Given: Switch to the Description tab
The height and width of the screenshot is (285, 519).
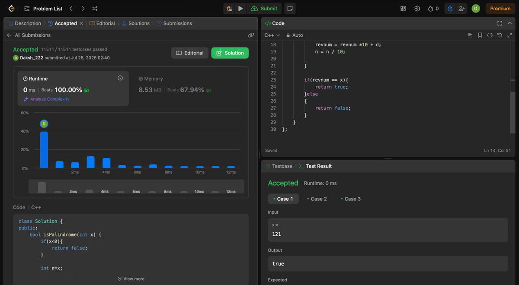Looking at the screenshot, I should tap(25, 23).
